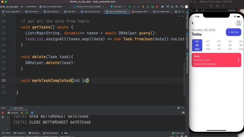Viewport: 244px width, 137px height.
Task: Click the Device Manager icon in toolbar
Action: (172, 7)
